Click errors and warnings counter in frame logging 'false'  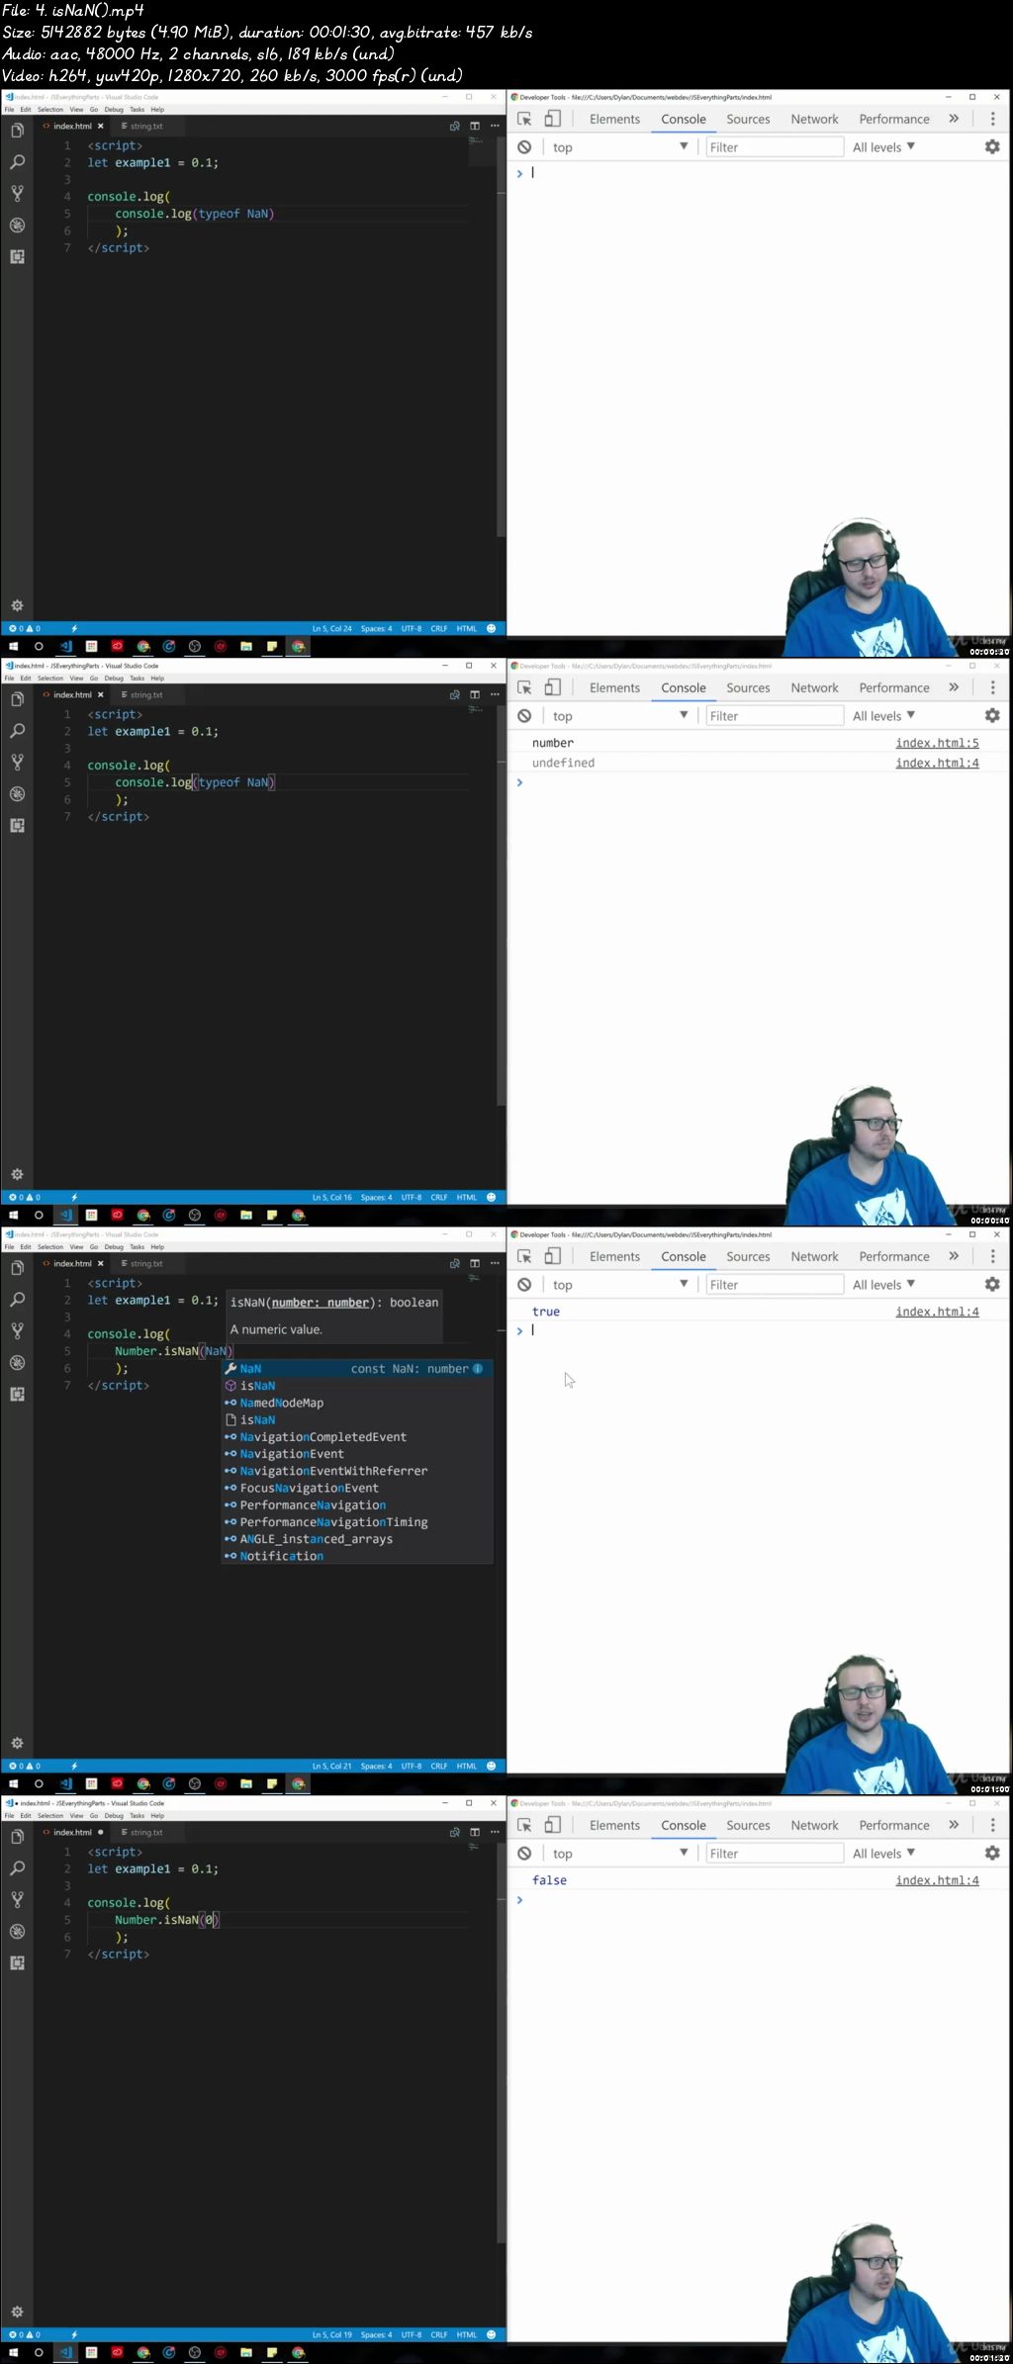[25, 2334]
